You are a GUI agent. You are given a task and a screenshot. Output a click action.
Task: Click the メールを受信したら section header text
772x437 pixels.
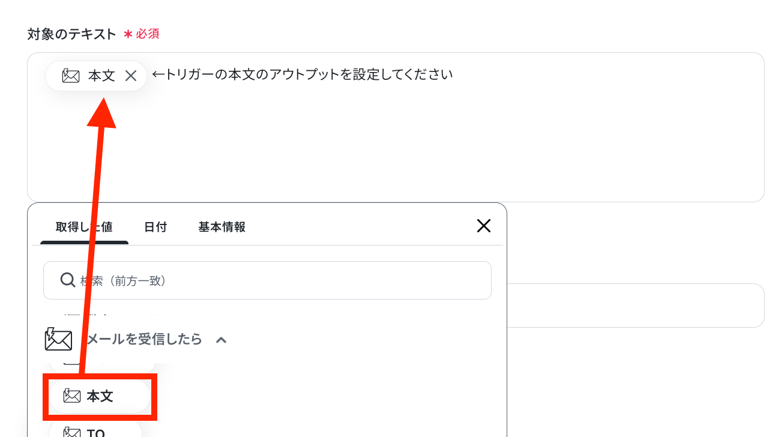(x=145, y=339)
